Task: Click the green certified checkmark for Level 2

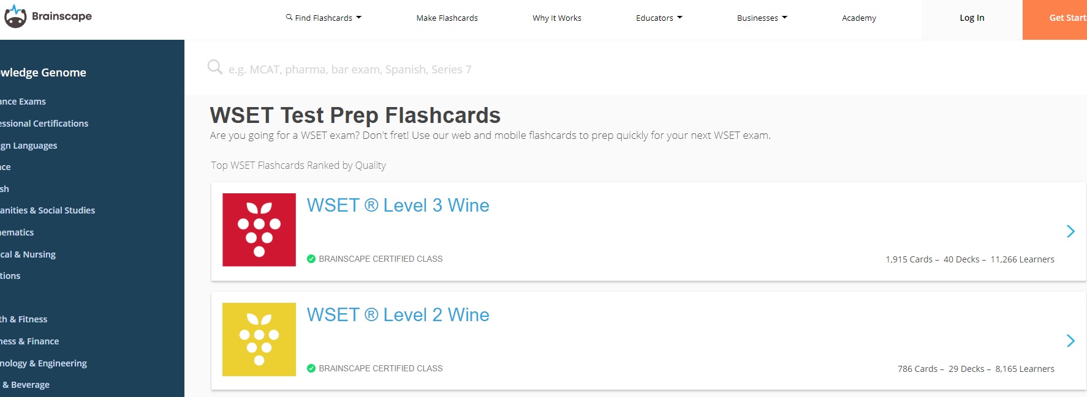Action: (x=311, y=368)
